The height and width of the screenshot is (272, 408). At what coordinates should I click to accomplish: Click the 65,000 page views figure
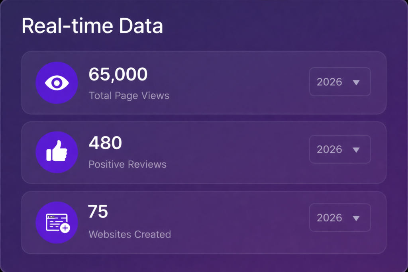point(118,74)
